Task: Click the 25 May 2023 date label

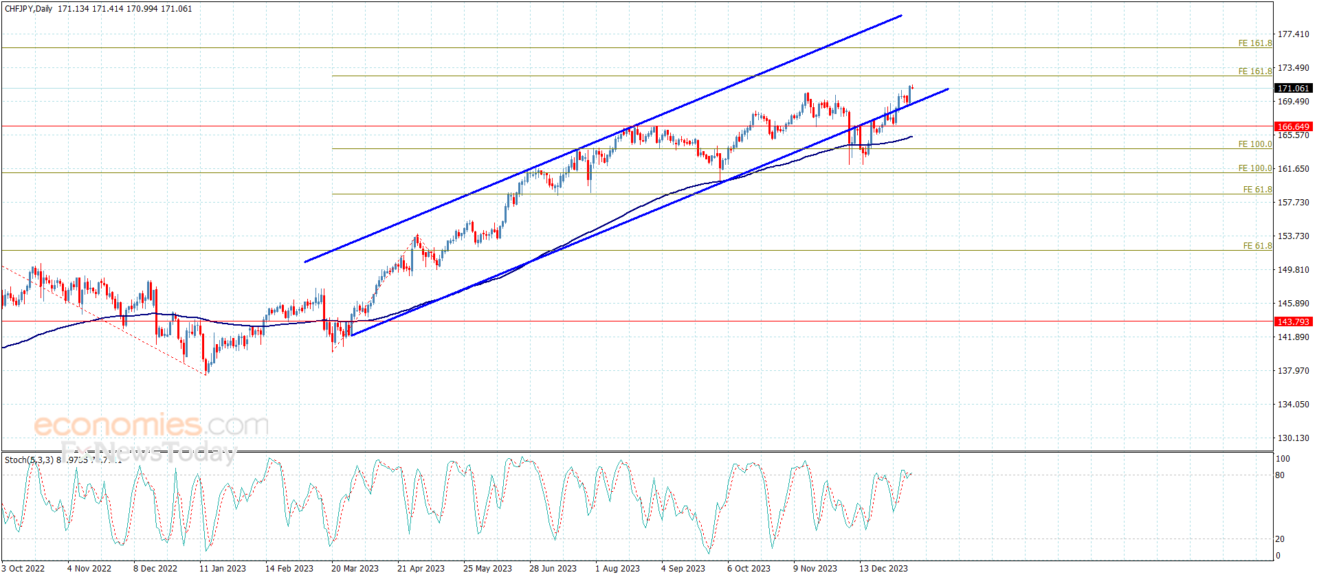Action: click(x=487, y=569)
